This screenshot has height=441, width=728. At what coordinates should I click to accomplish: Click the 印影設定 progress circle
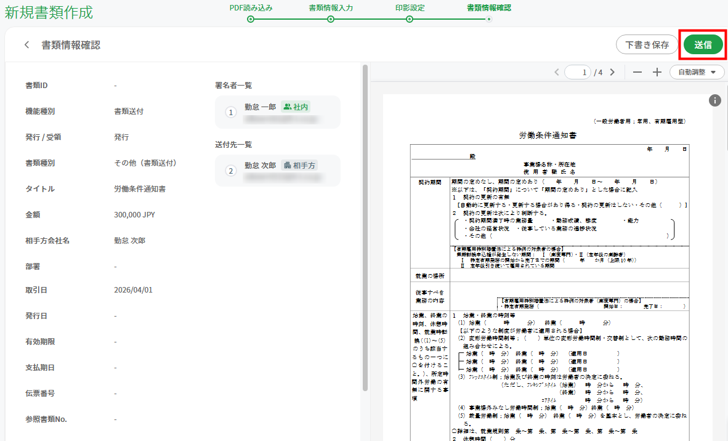click(410, 19)
